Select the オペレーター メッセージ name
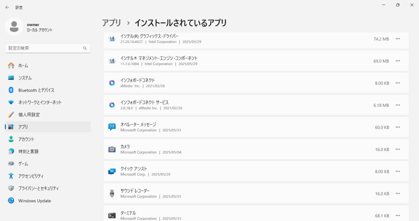419x221 pixels. [138, 124]
